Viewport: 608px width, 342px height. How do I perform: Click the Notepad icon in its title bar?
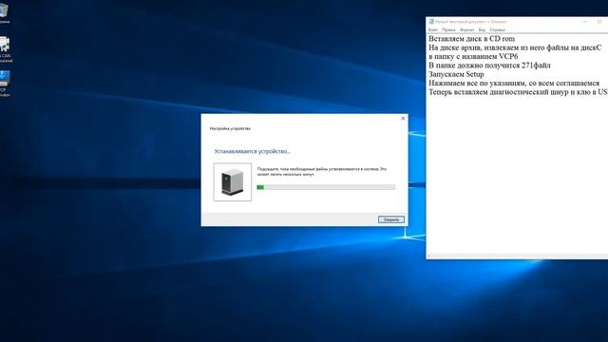[431, 22]
